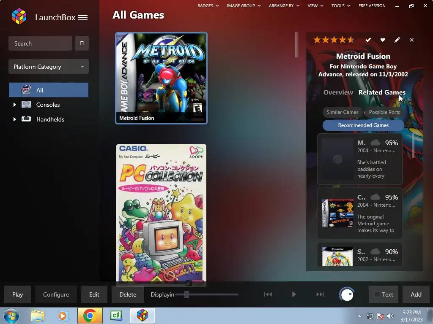Skip to previous track

click(268, 294)
